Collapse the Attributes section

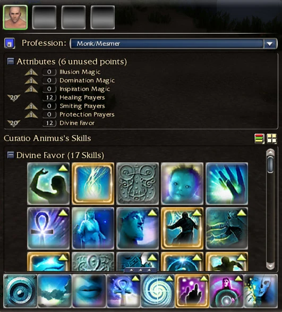point(11,61)
